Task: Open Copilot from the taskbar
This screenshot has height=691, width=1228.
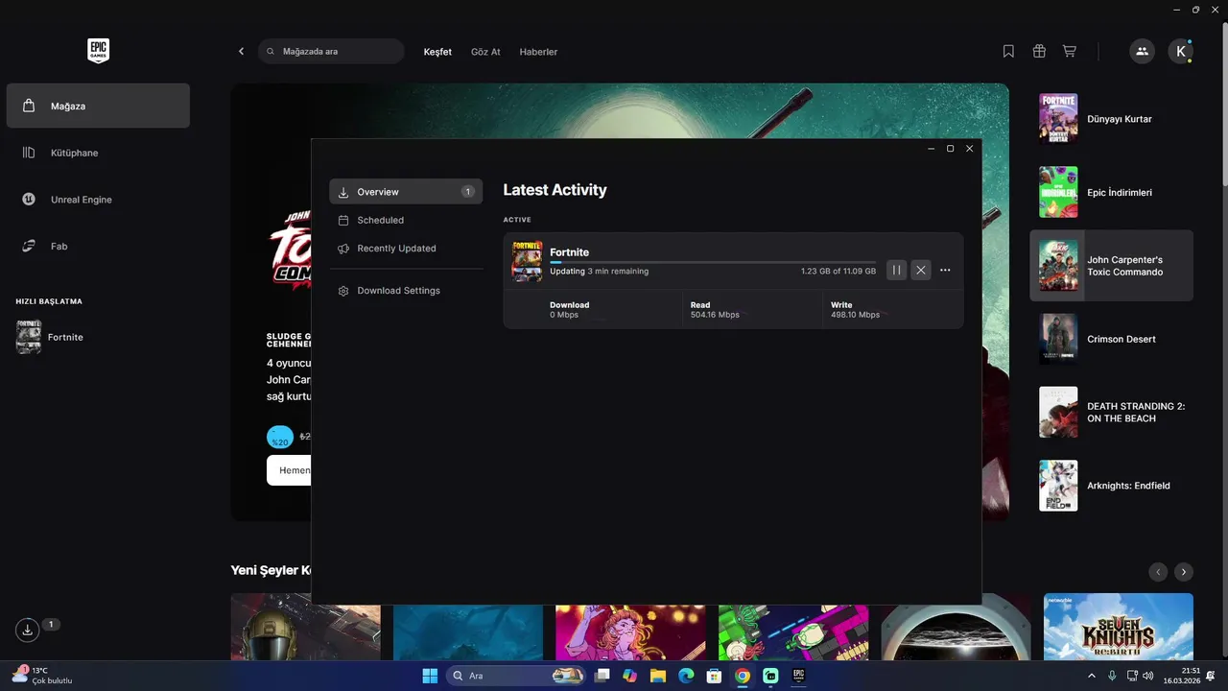Action: click(x=630, y=676)
